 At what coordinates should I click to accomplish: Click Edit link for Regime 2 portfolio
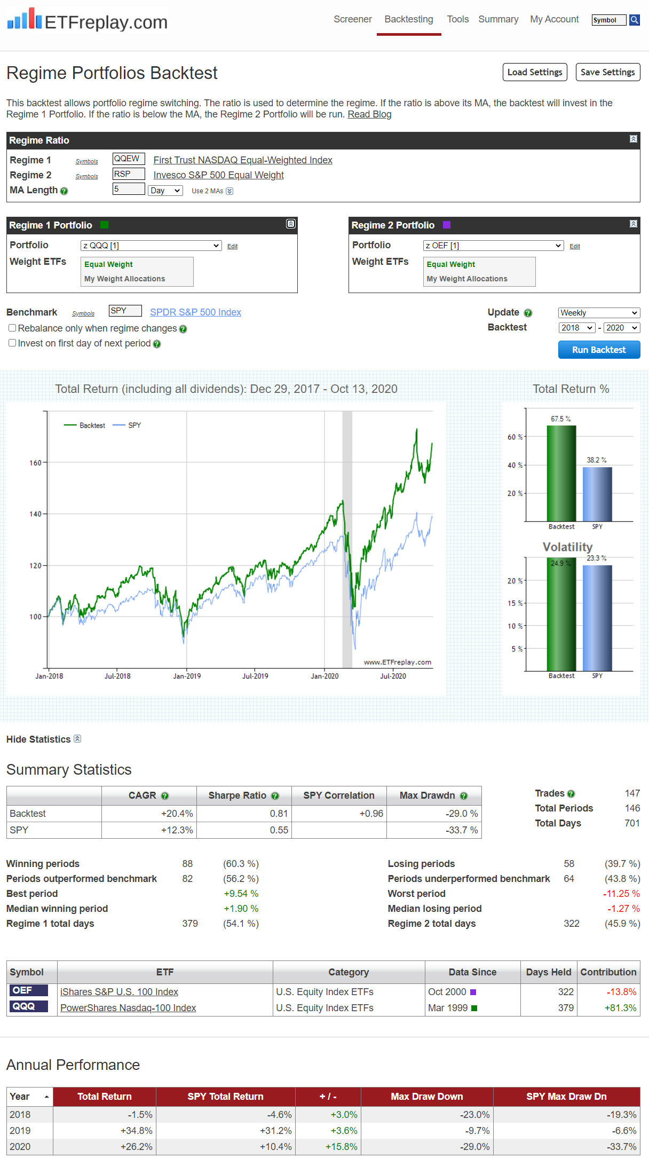click(575, 246)
